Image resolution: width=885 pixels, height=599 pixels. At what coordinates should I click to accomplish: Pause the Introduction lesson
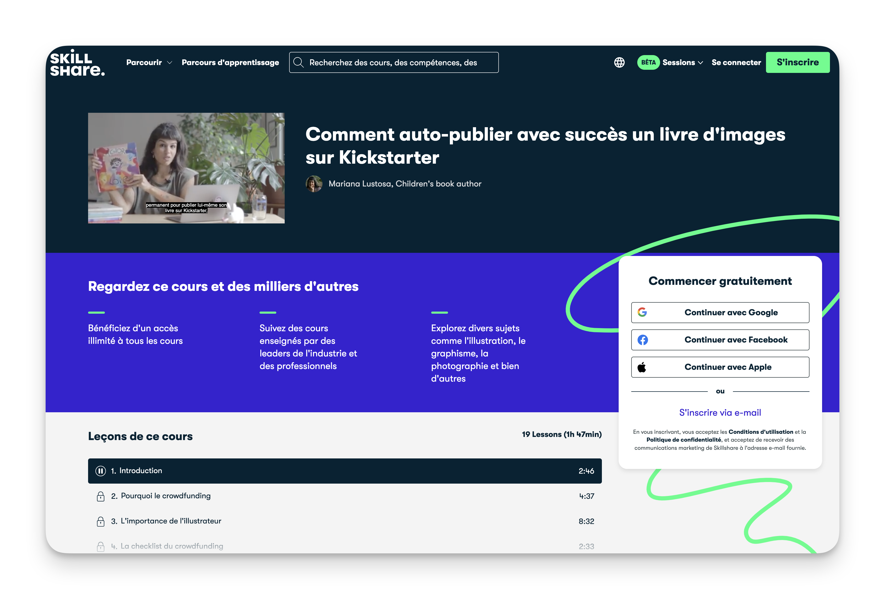click(x=101, y=471)
